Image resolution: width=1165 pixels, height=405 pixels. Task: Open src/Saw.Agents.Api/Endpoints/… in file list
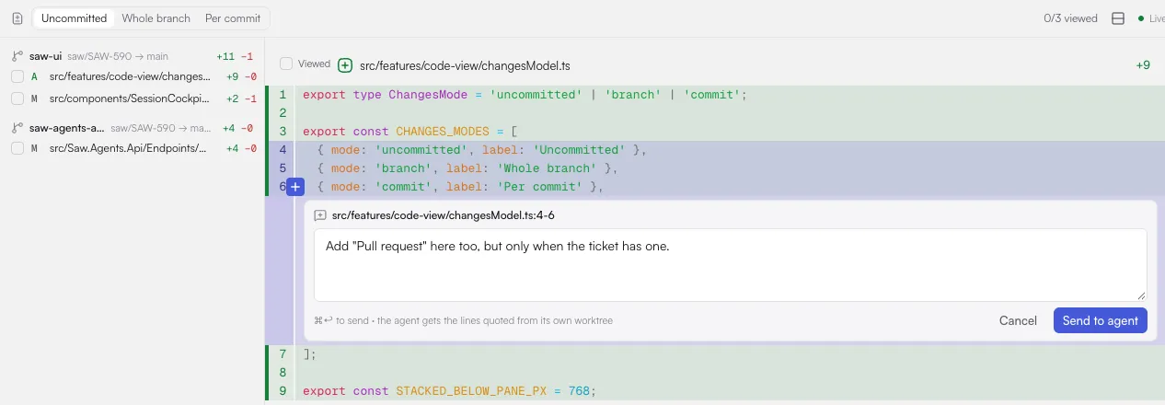click(x=128, y=148)
